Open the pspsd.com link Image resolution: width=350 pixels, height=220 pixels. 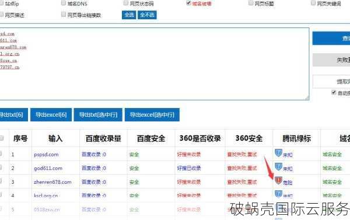point(46,154)
